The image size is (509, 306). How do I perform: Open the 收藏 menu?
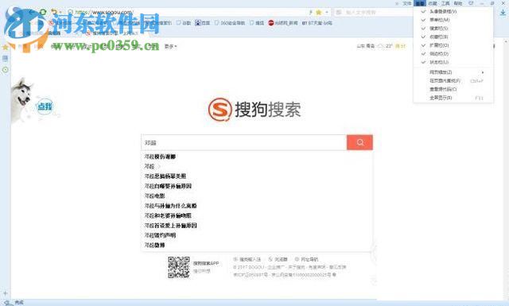point(433,3)
